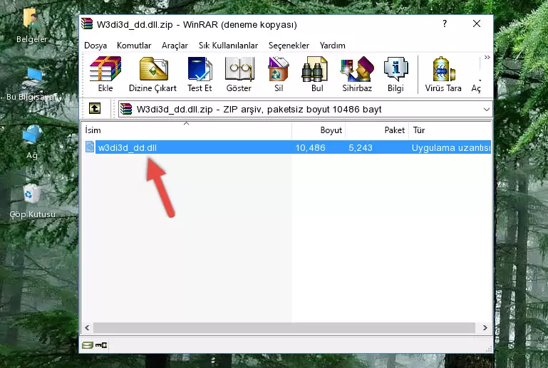The width and height of the screenshot is (548, 368).
Task: Click the 10,486 size value
Action: pos(311,147)
